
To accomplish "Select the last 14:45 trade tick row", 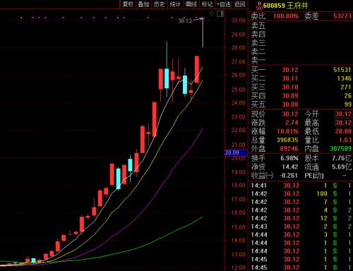I will [x=301, y=267].
